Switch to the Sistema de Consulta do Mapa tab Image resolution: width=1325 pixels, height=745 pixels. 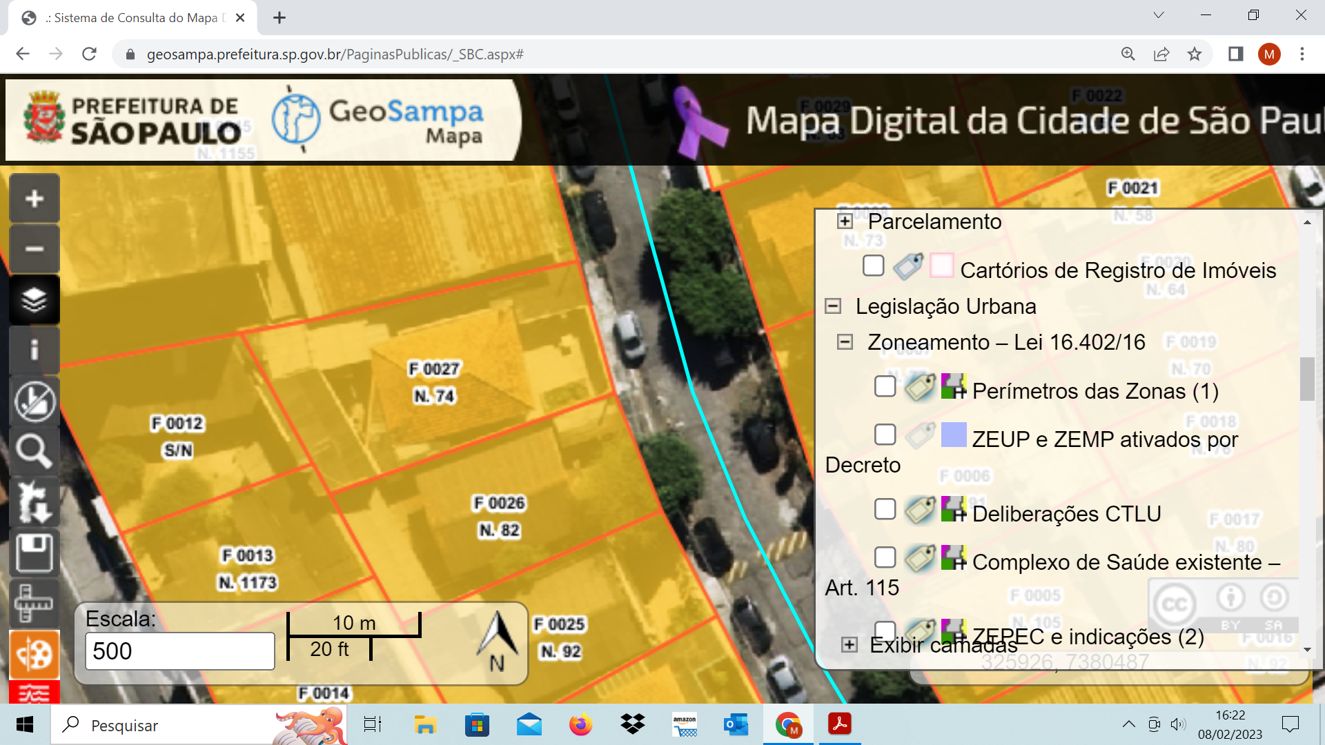coord(132,18)
